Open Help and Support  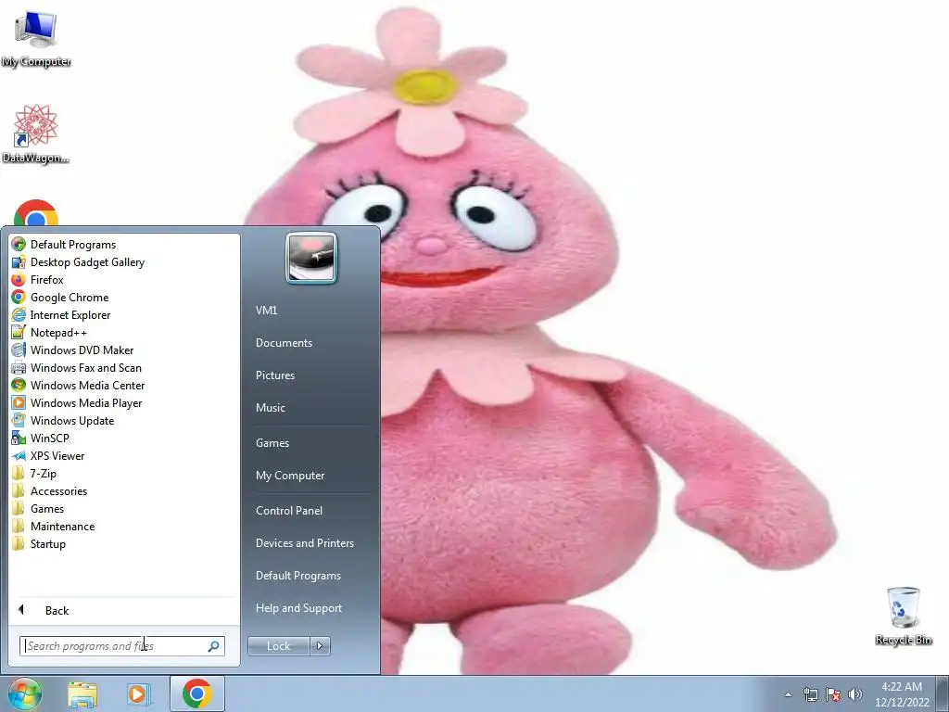[299, 608]
